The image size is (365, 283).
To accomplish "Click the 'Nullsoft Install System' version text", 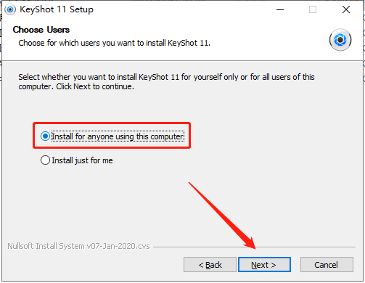I will coord(78,246).
